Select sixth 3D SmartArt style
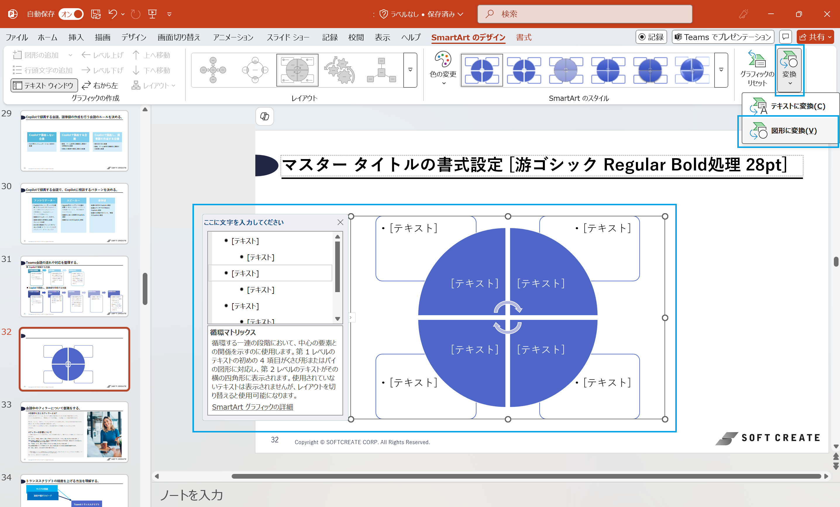 (x=692, y=70)
